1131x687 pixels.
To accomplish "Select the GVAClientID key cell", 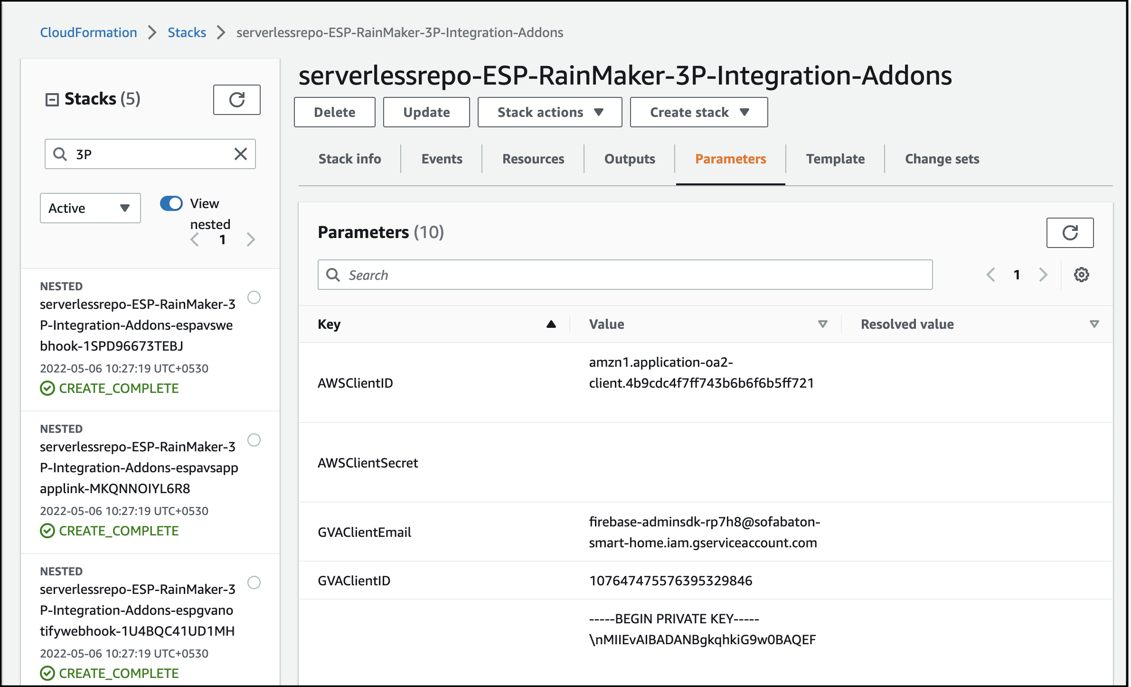I will 354,581.
